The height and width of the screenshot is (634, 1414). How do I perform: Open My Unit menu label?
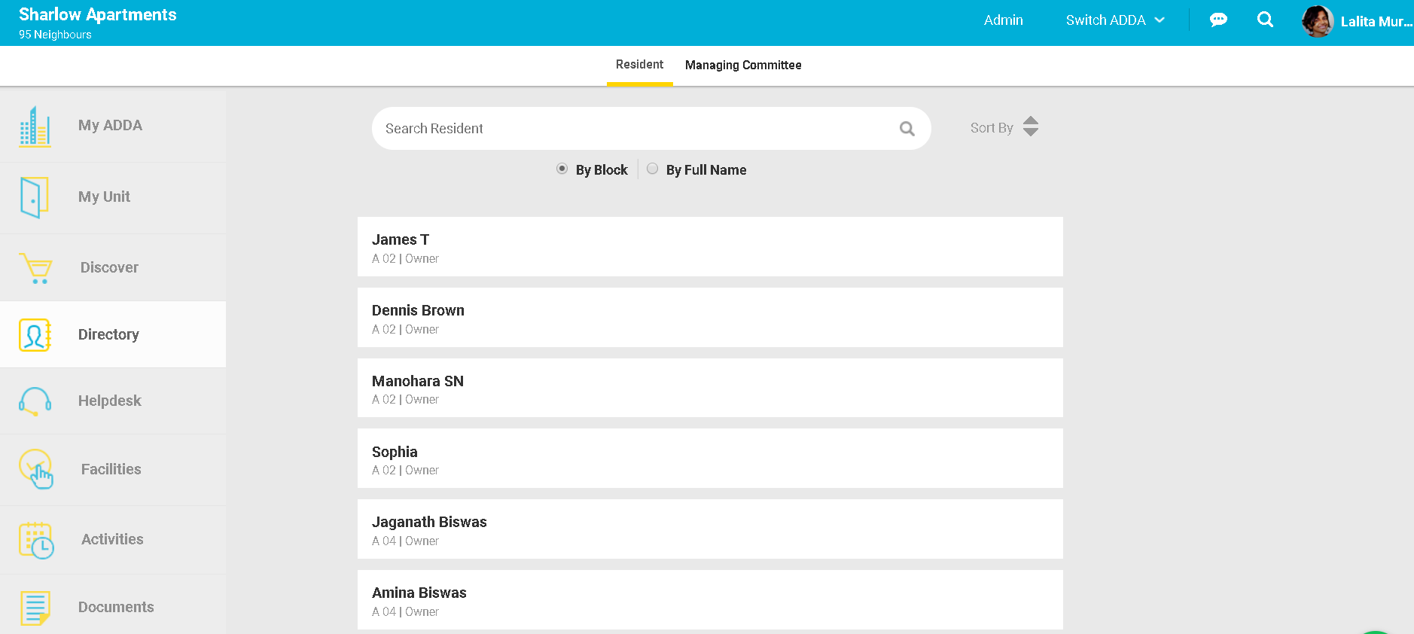(104, 197)
